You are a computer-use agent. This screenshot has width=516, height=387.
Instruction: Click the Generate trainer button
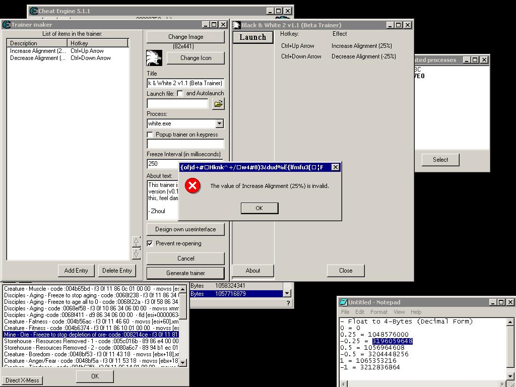(185, 273)
